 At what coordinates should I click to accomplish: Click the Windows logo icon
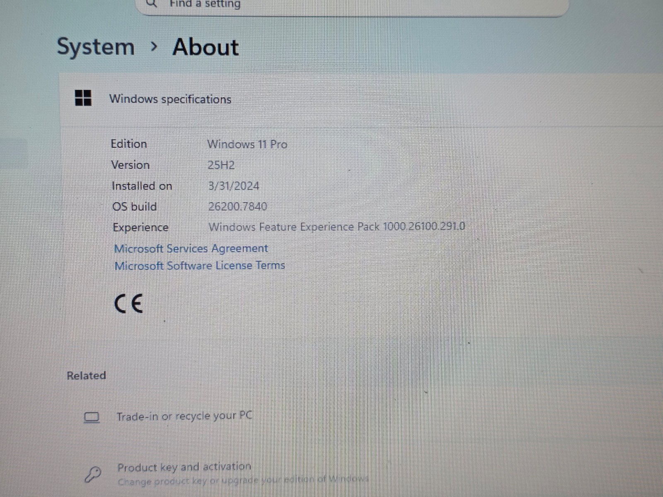83,98
